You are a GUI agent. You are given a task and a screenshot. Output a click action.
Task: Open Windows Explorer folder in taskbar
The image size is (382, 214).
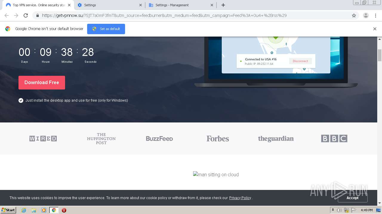(x=34, y=210)
